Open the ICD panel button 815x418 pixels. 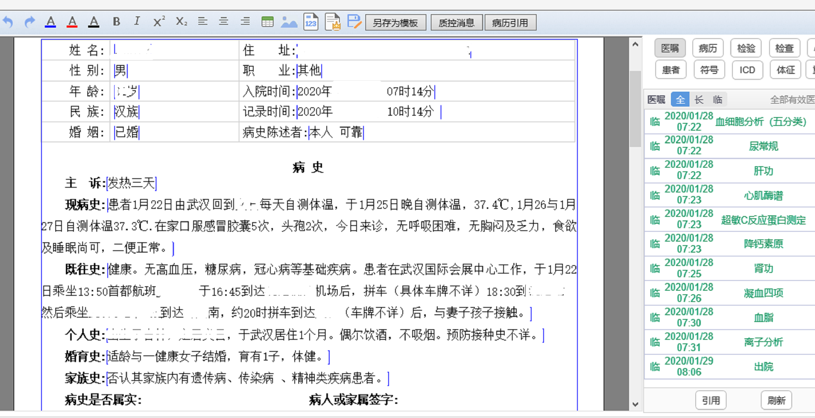(747, 69)
